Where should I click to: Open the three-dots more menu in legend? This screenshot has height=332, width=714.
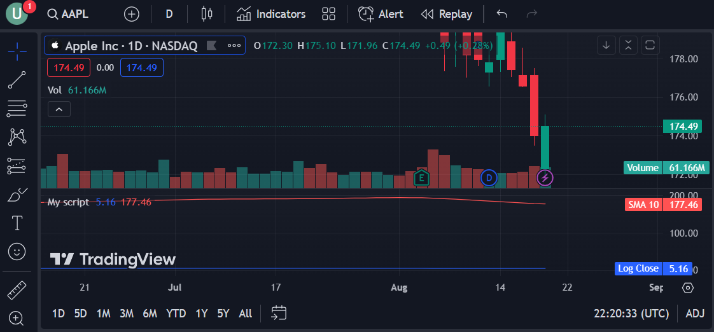234,45
